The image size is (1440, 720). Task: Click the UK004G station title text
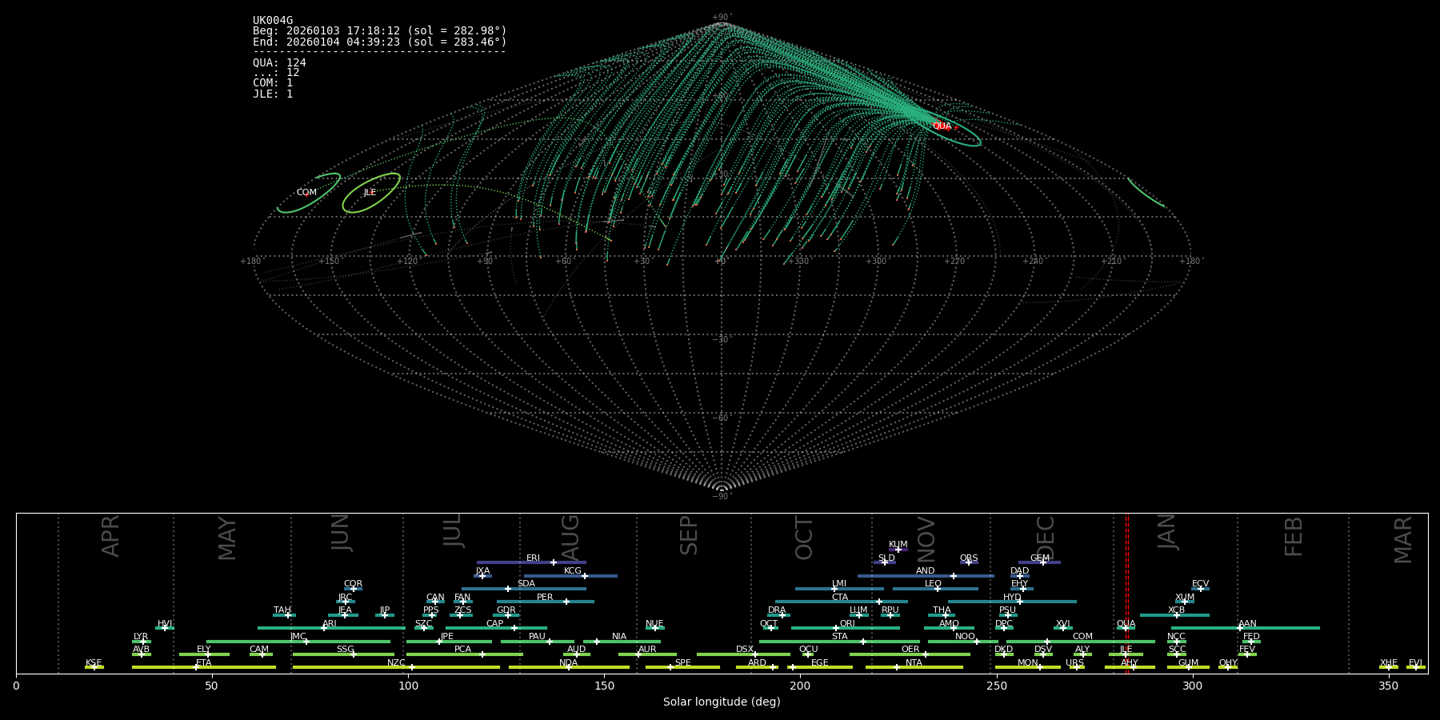click(x=273, y=21)
